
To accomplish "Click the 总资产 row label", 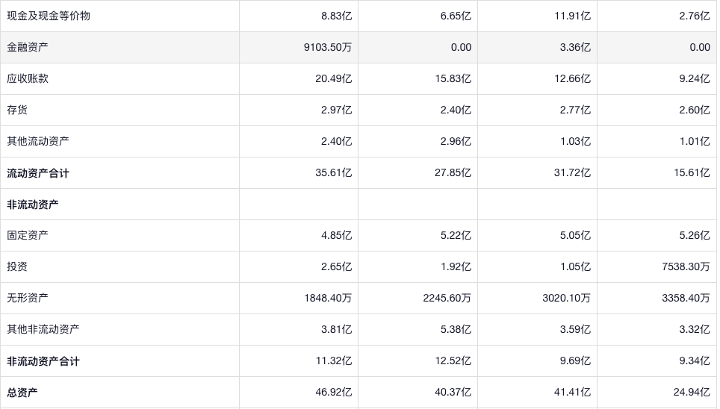I will [22, 393].
